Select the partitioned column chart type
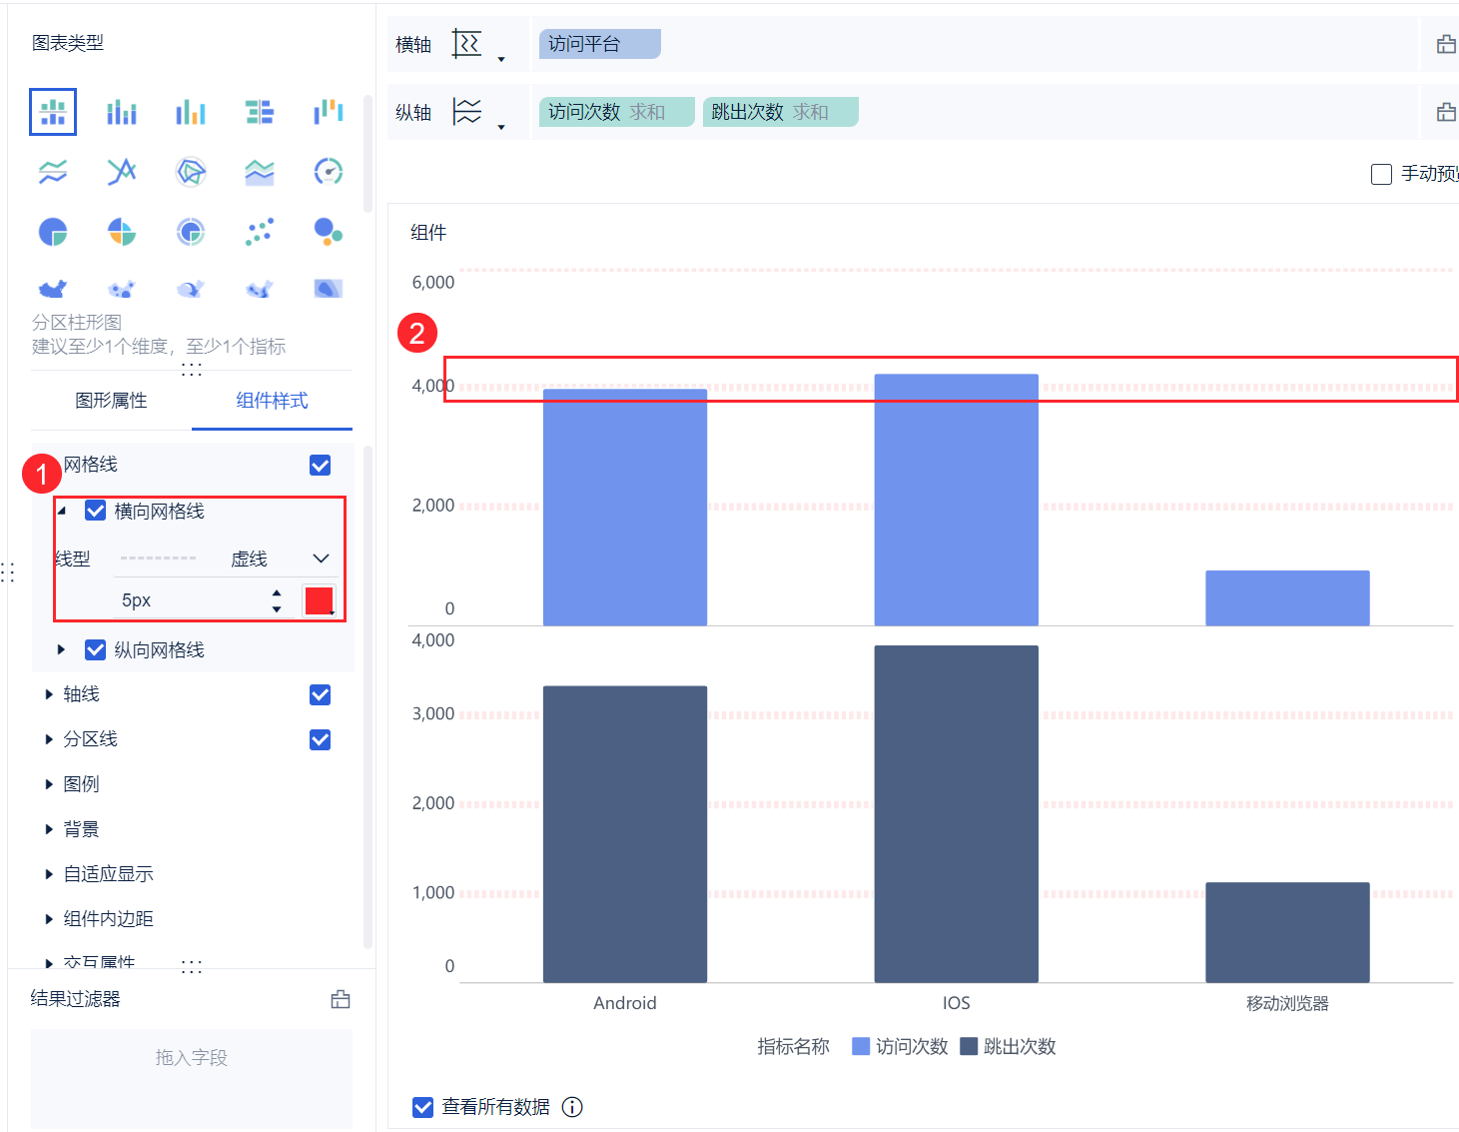This screenshot has height=1132, width=1459. click(53, 112)
